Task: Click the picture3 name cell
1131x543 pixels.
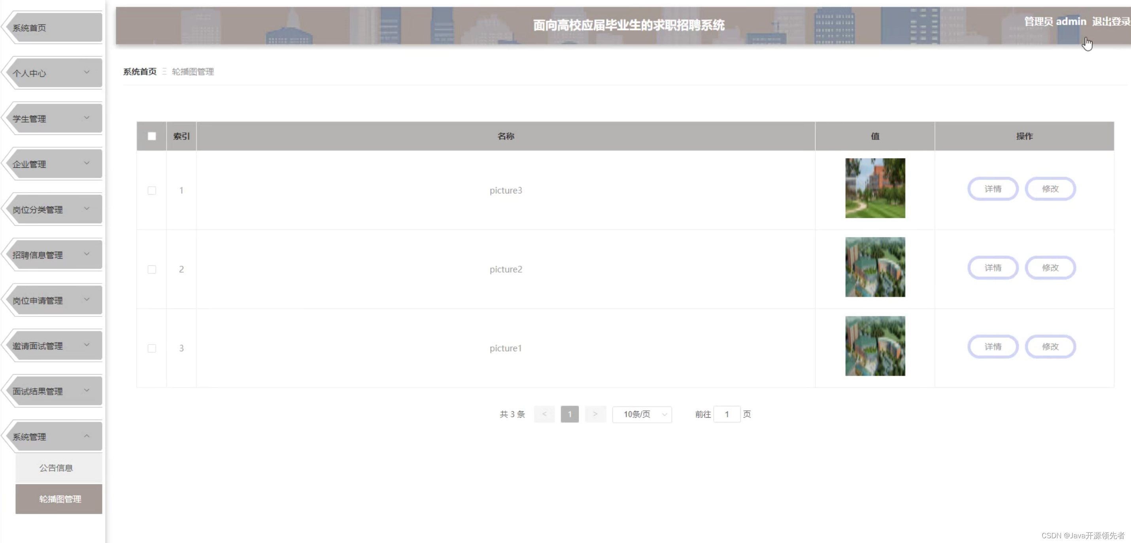Action: tap(506, 190)
